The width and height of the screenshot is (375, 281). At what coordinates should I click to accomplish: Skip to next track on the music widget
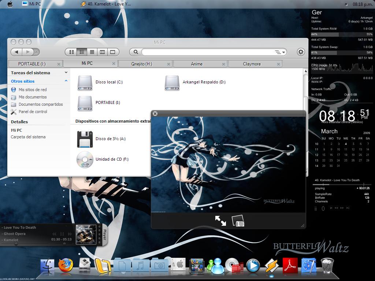tap(70, 234)
